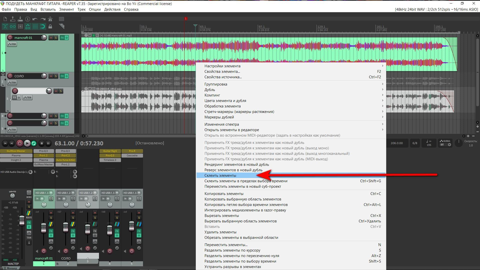Image resolution: width=480 pixels, height=270 pixels.
Task: Click the grid lines toolbar icon
Action: [x=35, y=26]
